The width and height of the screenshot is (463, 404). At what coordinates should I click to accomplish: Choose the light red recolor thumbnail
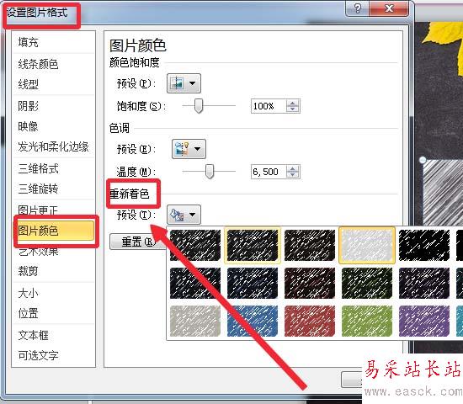[310, 321]
